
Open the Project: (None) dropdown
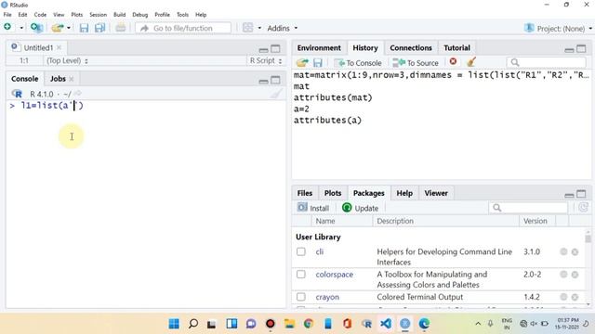point(558,29)
